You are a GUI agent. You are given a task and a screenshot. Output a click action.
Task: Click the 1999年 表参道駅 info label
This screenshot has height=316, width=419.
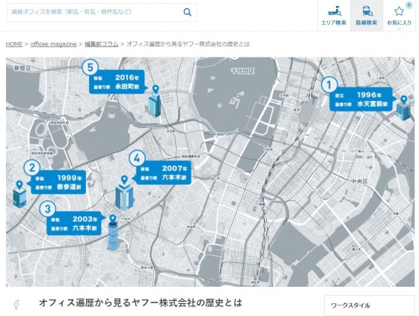(57, 182)
